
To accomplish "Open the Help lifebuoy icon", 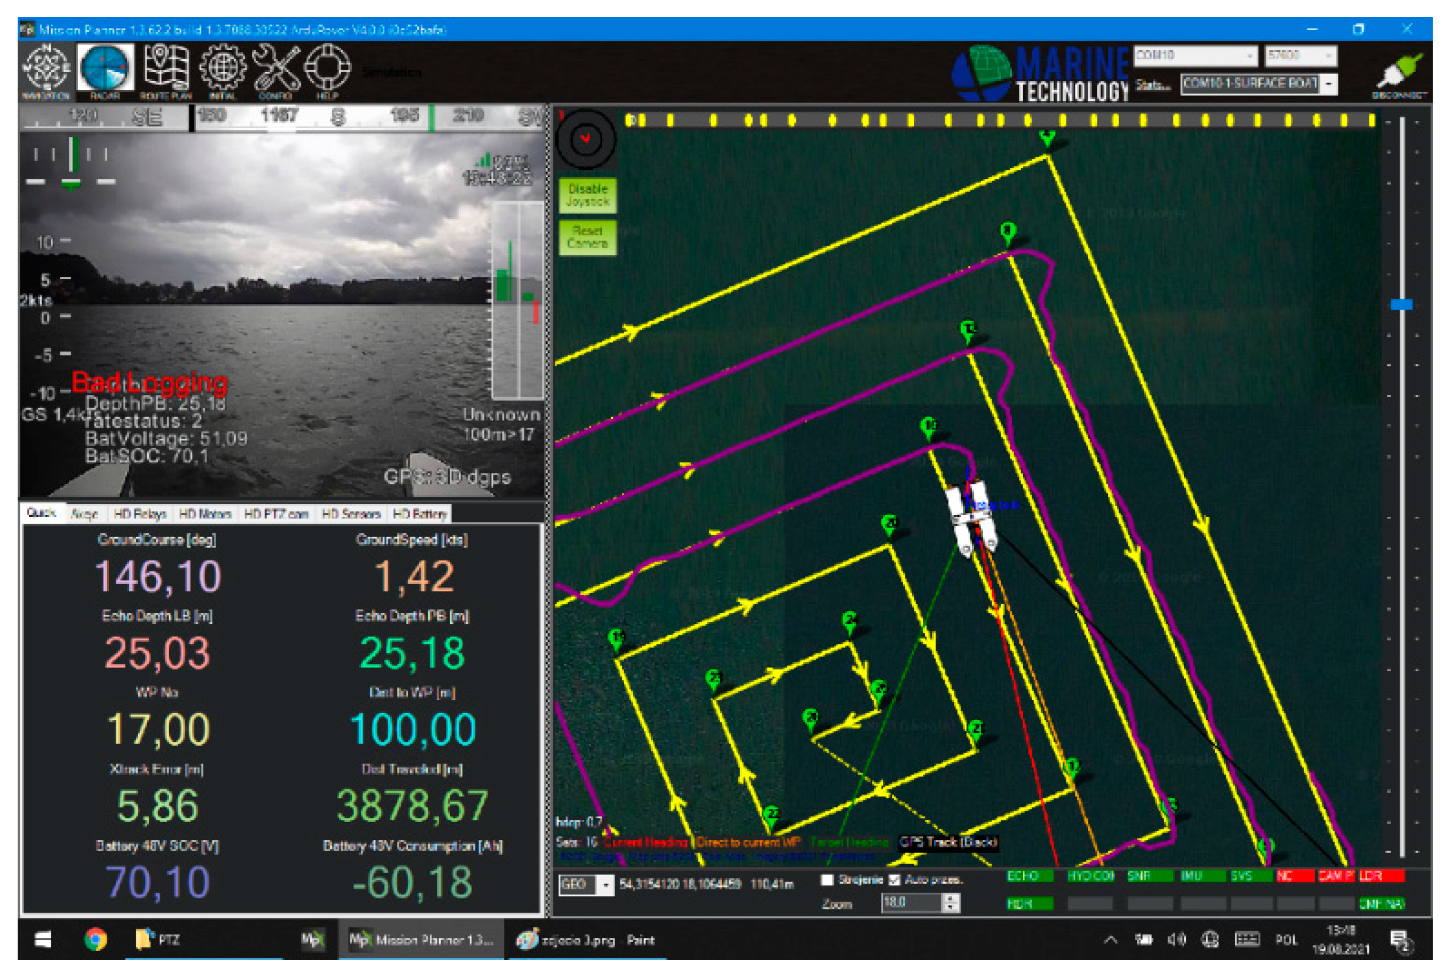I will (x=327, y=68).
